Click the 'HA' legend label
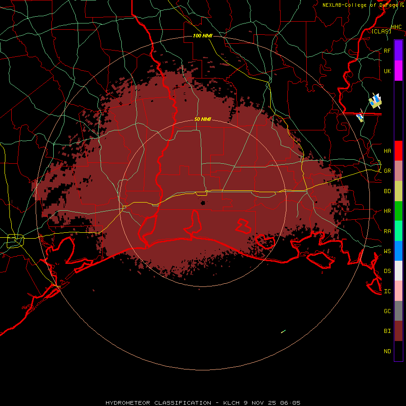The image size is (406, 406). (x=388, y=151)
